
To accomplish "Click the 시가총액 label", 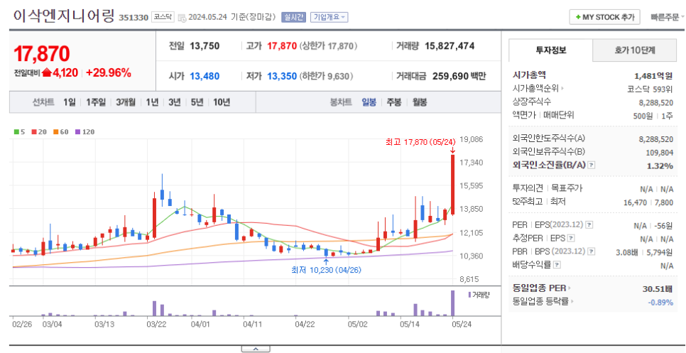I will click(529, 75).
